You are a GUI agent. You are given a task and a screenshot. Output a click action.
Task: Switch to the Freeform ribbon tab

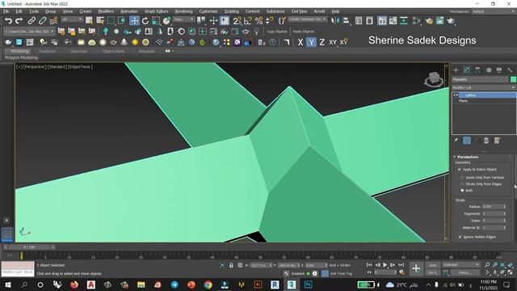(x=47, y=51)
